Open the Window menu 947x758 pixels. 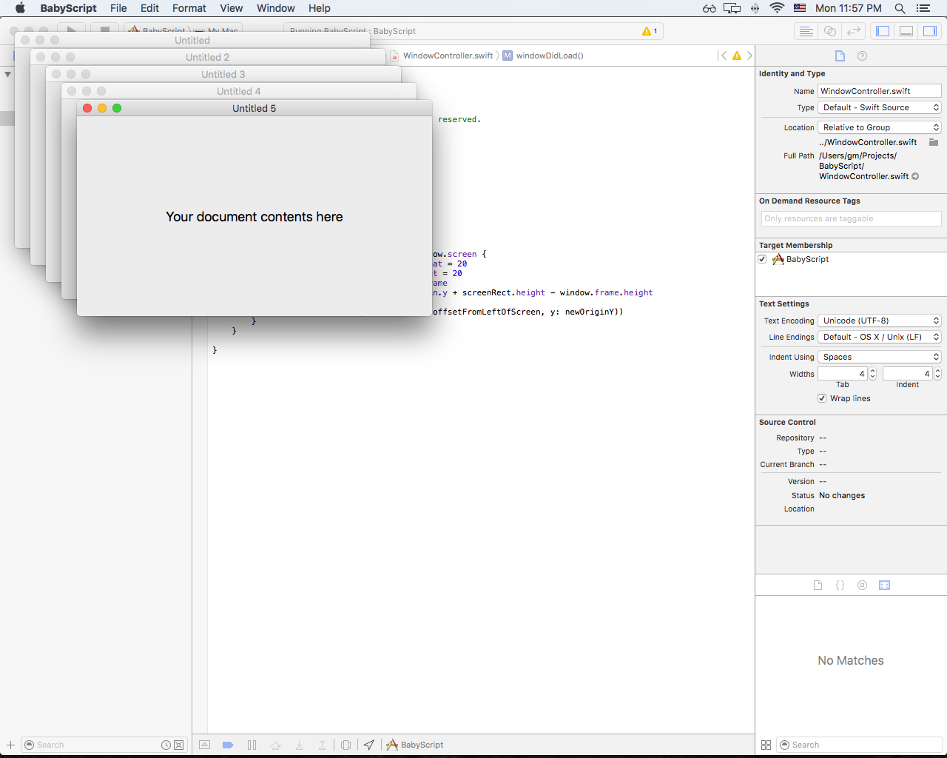coord(275,8)
